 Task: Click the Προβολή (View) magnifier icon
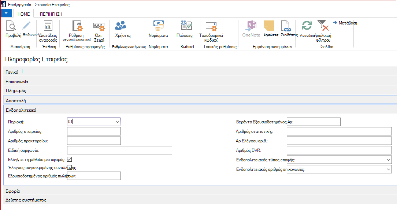coord(11,26)
